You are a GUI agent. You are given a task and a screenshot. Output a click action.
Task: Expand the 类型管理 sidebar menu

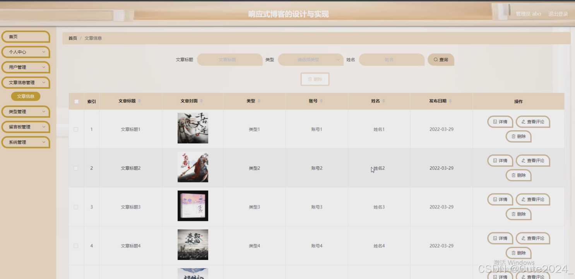(26, 112)
